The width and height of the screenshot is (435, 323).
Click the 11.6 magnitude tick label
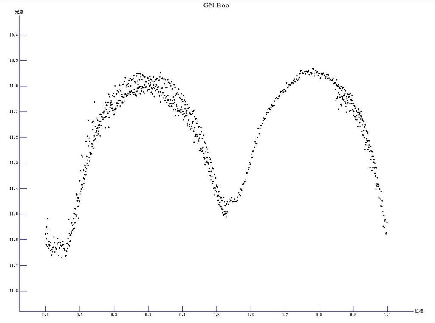[x=14, y=239]
